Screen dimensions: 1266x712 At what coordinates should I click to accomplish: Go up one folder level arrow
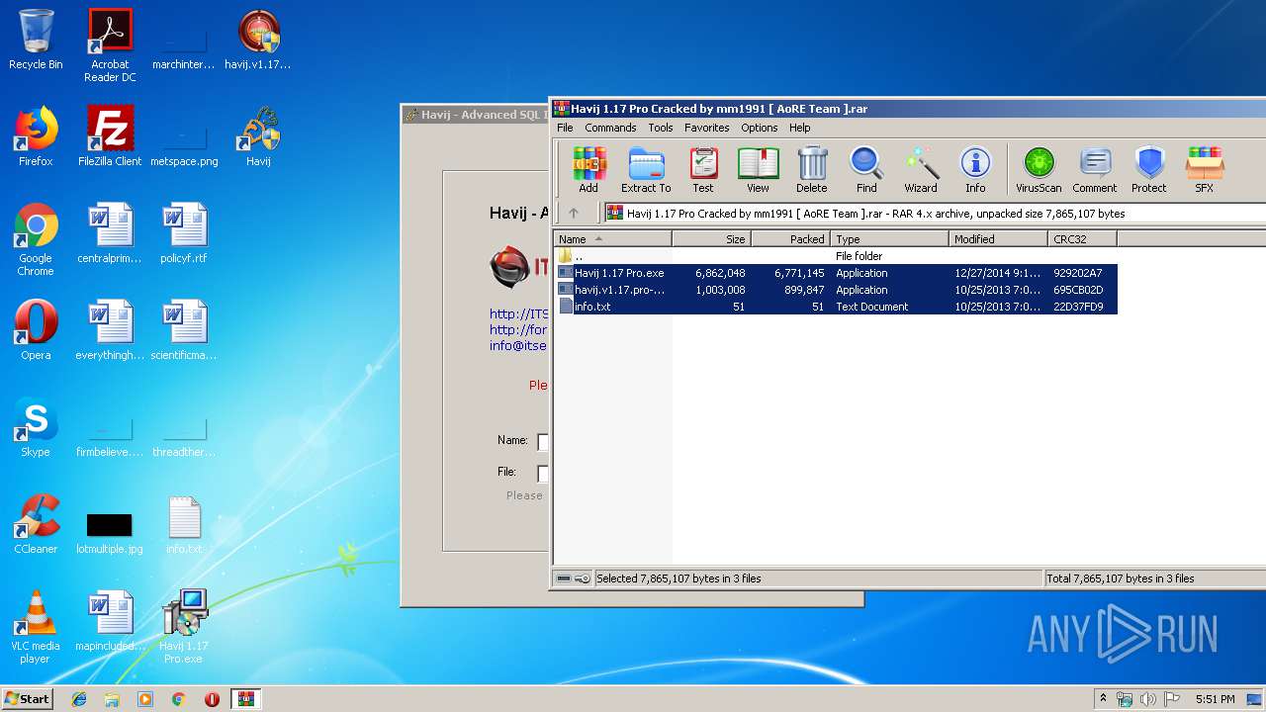[x=574, y=213]
